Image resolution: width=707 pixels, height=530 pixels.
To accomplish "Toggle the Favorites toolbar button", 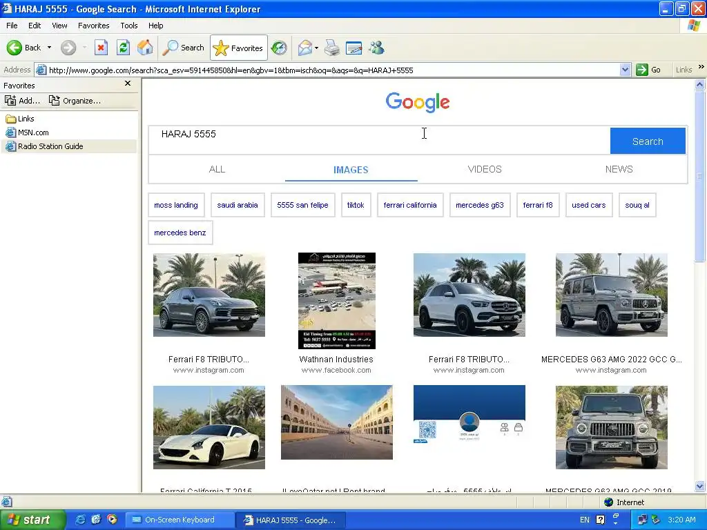I will tap(238, 48).
